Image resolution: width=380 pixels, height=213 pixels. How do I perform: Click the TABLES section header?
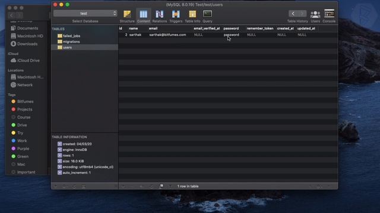[58, 29]
